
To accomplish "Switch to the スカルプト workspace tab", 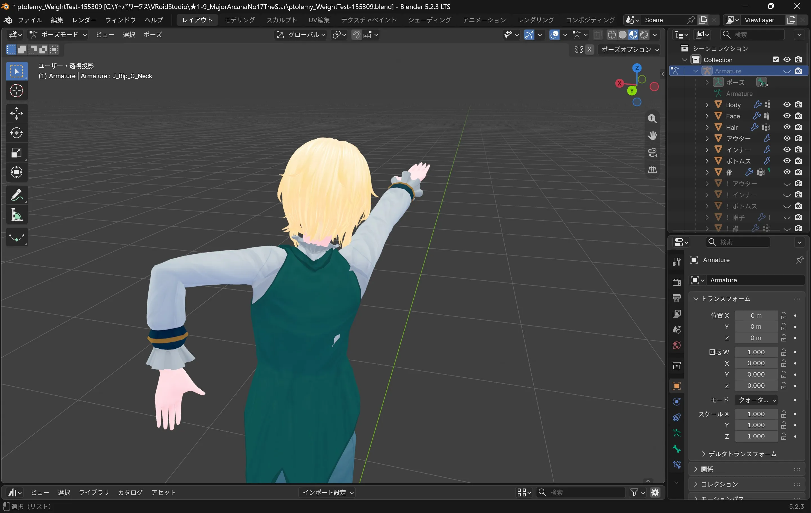I will (x=282, y=20).
